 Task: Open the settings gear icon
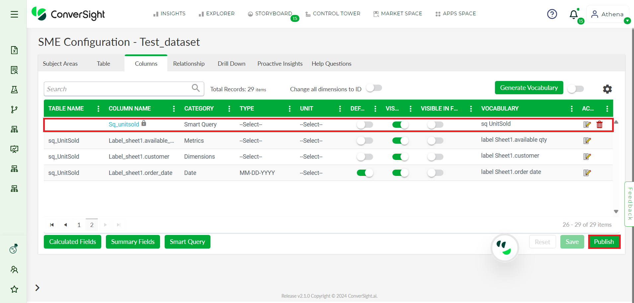607,89
